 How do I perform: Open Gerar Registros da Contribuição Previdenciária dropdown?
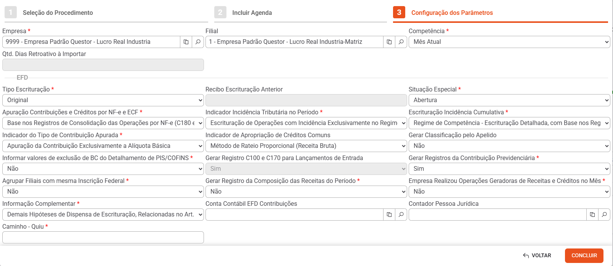[x=509, y=169]
